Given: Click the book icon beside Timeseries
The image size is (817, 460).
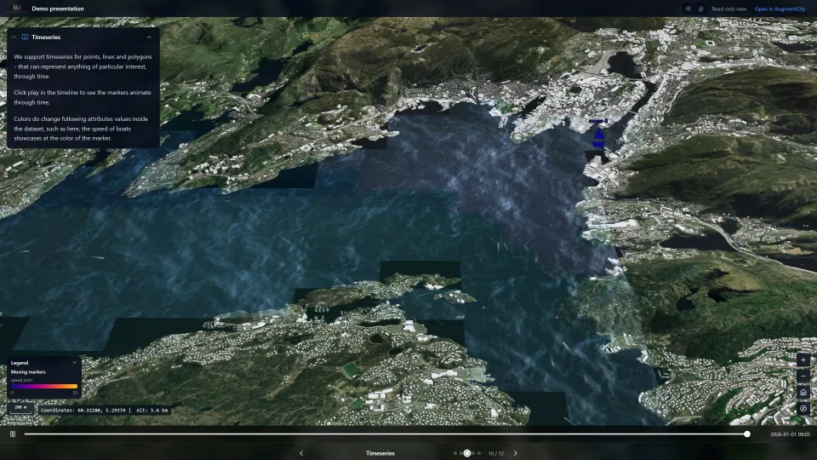Looking at the screenshot, I should (x=25, y=37).
